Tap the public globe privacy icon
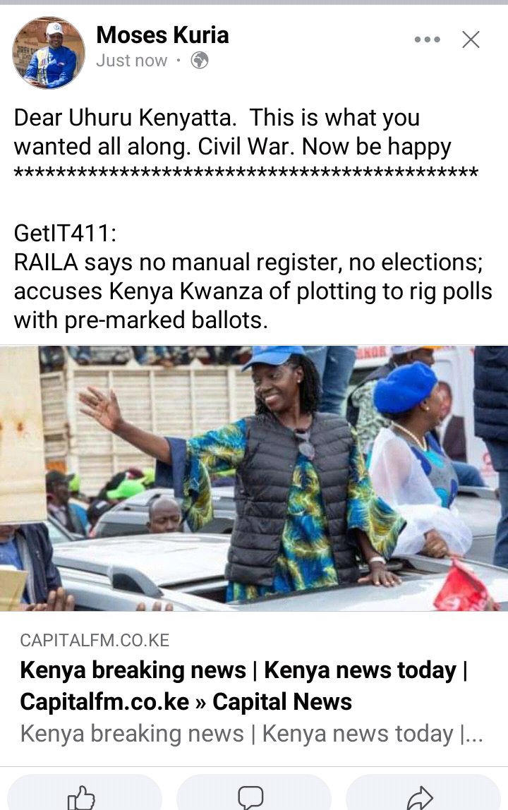 [200, 61]
